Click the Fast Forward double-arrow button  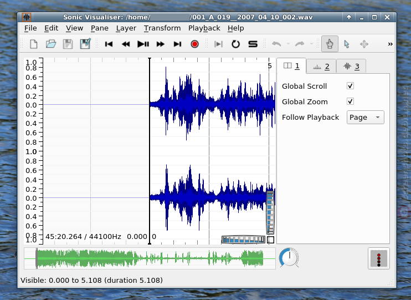coord(161,44)
